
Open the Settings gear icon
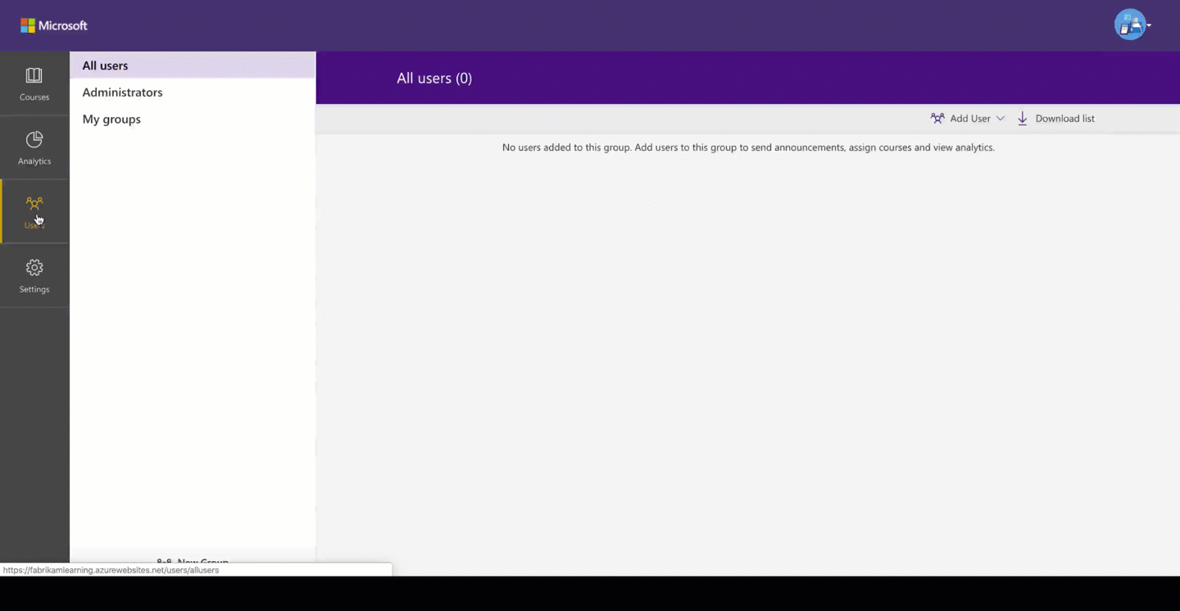[x=34, y=267]
